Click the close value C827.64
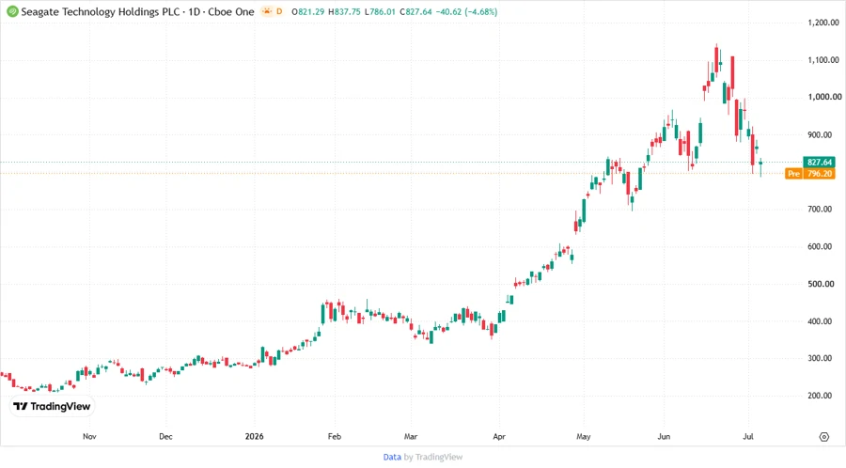This screenshot has height=468, width=846. coord(415,12)
